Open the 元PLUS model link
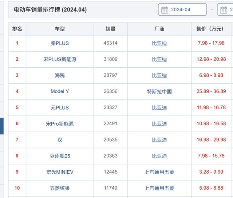The width and height of the screenshot is (233, 198). click(60, 108)
